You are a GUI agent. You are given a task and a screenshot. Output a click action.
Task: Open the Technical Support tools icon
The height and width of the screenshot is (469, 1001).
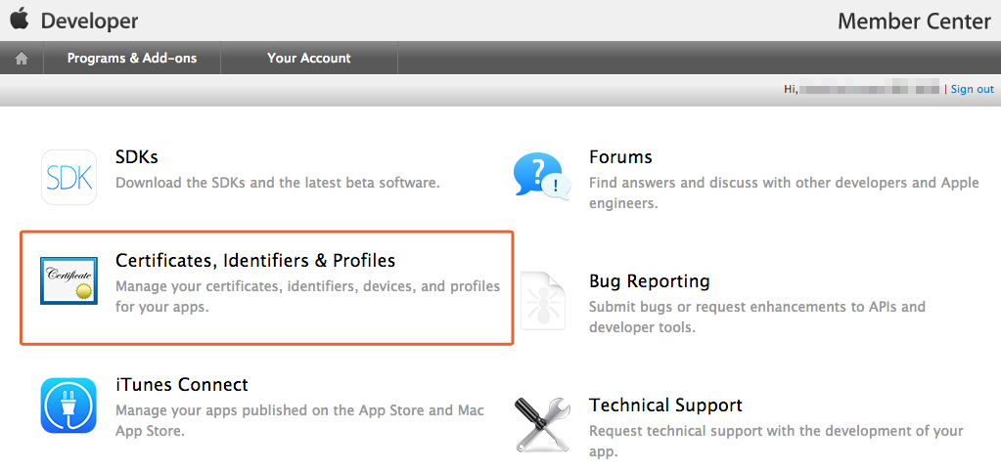(x=543, y=424)
